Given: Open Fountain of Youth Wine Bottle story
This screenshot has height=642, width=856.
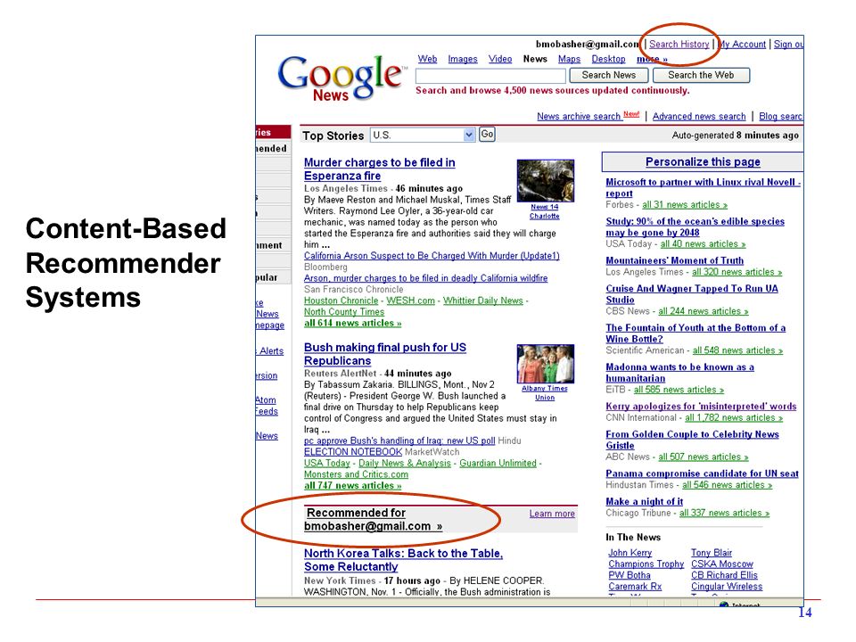Looking at the screenshot, I should tap(695, 333).
